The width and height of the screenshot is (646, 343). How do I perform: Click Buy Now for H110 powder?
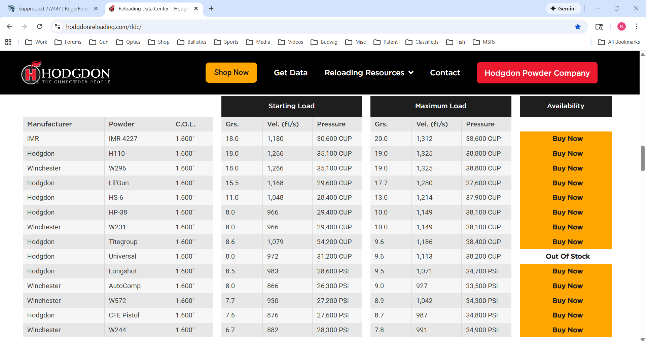pyautogui.click(x=567, y=154)
